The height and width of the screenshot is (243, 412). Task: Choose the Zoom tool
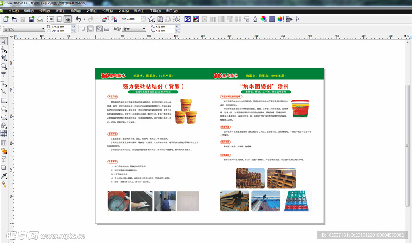(x=4, y=66)
